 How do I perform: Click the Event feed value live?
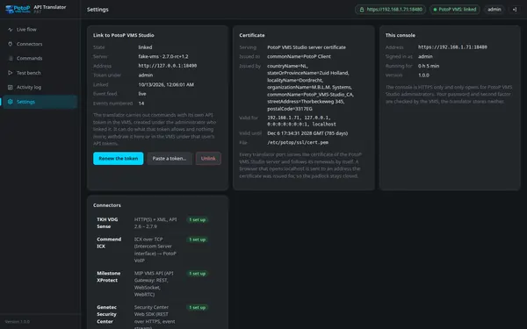pos(142,94)
